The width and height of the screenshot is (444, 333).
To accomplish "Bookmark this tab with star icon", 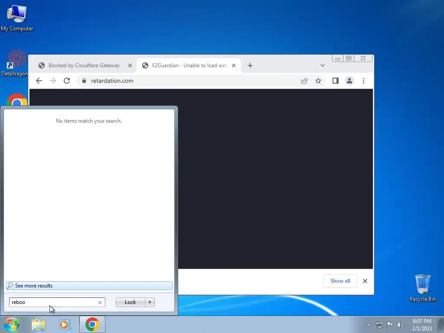I will click(318, 81).
